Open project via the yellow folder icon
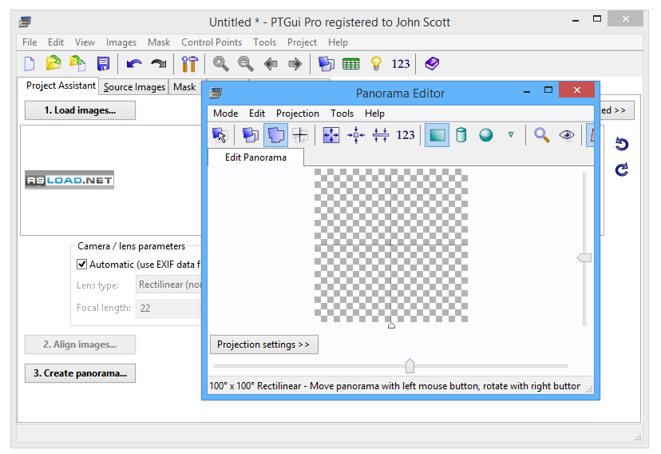Viewport: 661px width, 454px height. [53, 64]
